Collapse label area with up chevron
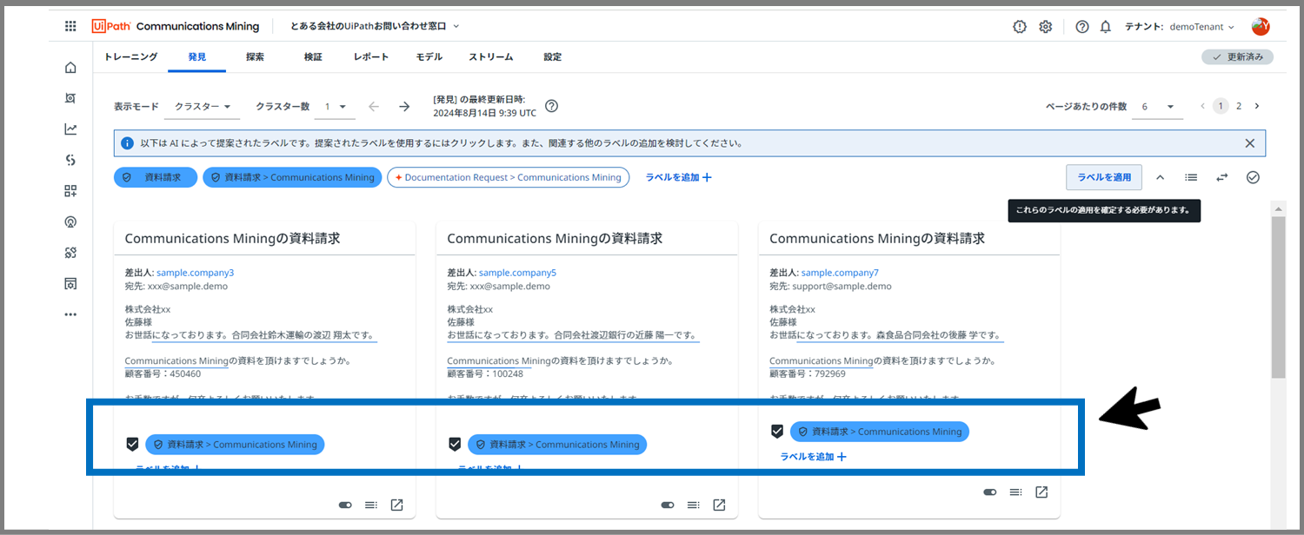This screenshot has width=1304, height=535. [x=1160, y=177]
